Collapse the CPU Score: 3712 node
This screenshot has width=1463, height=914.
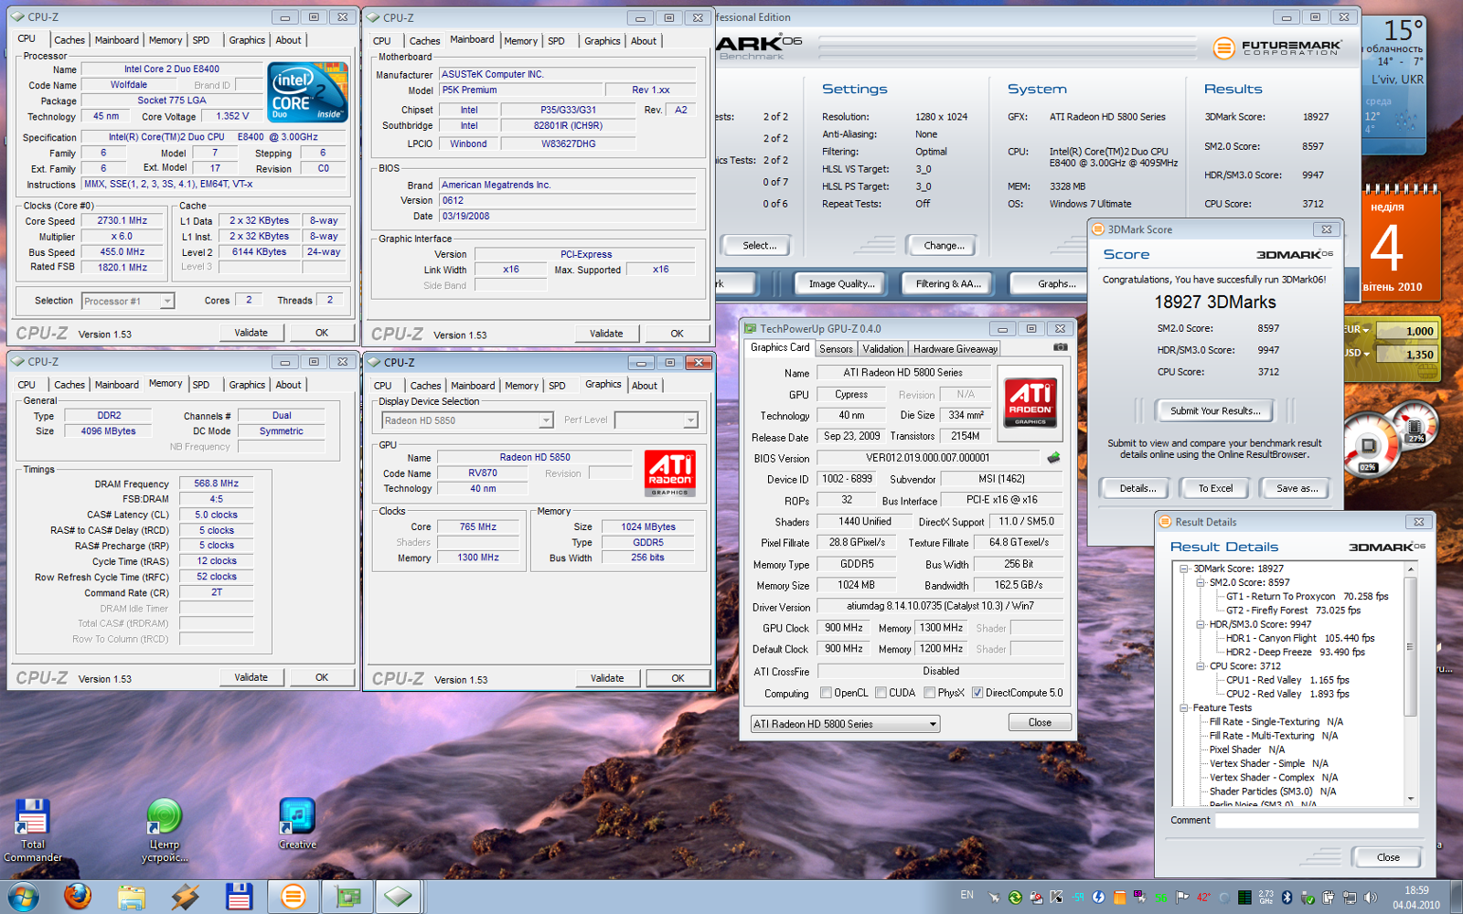[x=1201, y=666]
